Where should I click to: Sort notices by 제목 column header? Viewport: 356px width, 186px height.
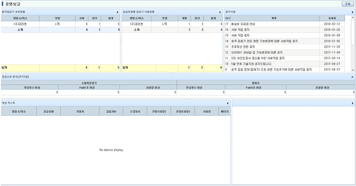tap(274, 18)
